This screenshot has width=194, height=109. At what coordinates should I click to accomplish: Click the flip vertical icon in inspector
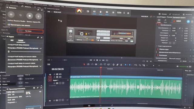tap(174, 43)
